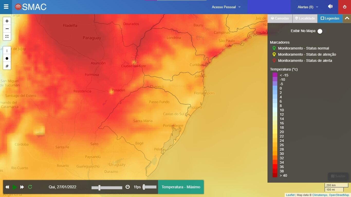The image size is (351, 197).
Task: Open the hamburger main menu
Action: [x=6, y=7]
